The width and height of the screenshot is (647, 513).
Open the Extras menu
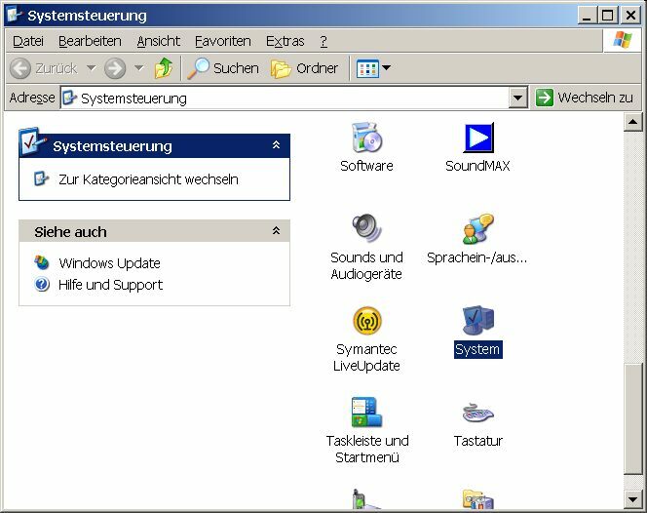[x=285, y=41]
